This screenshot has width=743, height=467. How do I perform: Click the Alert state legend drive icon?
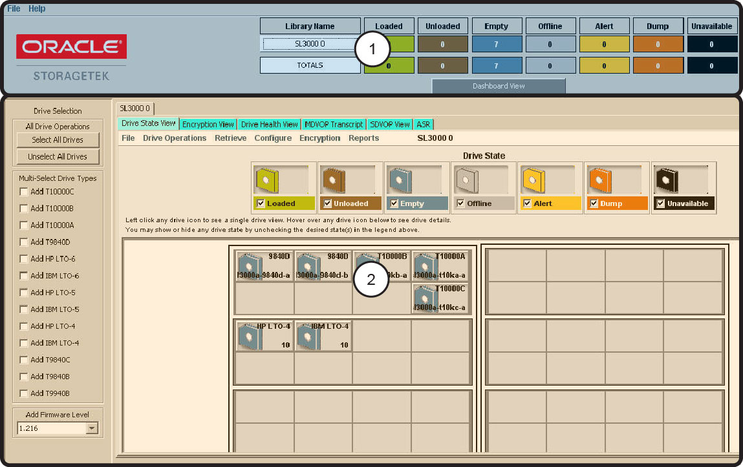(x=534, y=180)
